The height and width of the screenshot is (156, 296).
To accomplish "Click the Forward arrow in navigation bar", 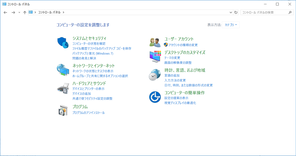I will coord(13,12).
